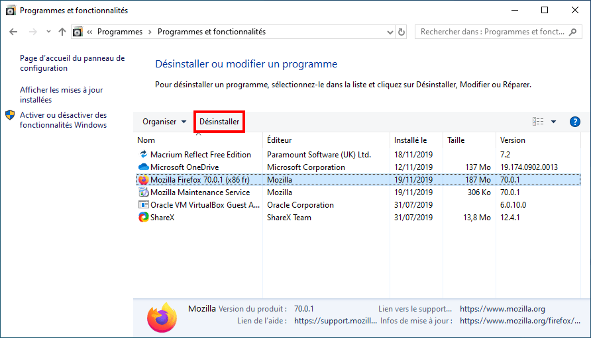Screen dimensions: 591x338
Task: Click ShareX Team publisher cell
Action: 289,218
